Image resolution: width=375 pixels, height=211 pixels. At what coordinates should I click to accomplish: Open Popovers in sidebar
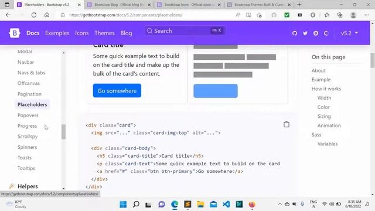click(28, 115)
